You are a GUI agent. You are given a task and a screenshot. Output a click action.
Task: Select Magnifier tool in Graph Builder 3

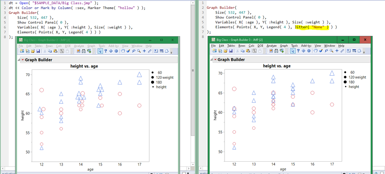(x=331, y=51)
